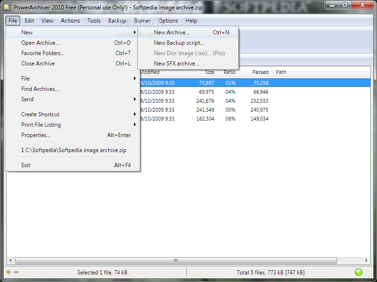Sort by the Ratio column header

pyautogui.click(x=229, y=72)
